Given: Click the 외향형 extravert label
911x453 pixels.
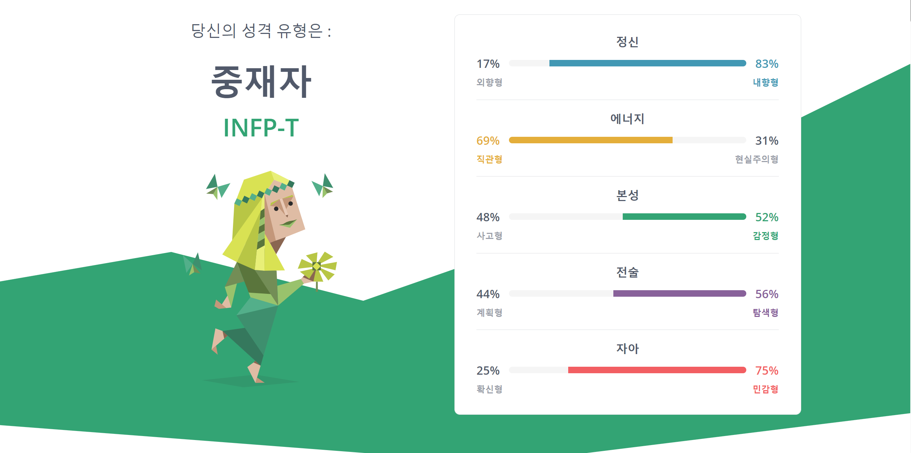Looking at the screenshot, I should (x=489, y=82).
